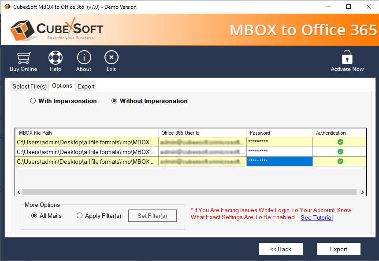Click the MBOX File Path column header
The width and height of the screenshot is (379, 261).
[87, 132]
